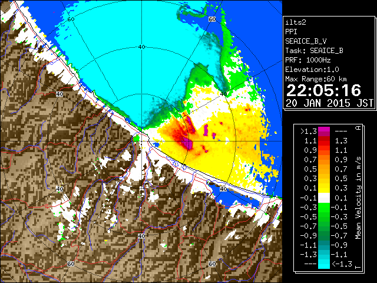Click the "PRF: 1000Hz" entry
The width and height of the screenshot is (377, 283).
tap(307, 60)
